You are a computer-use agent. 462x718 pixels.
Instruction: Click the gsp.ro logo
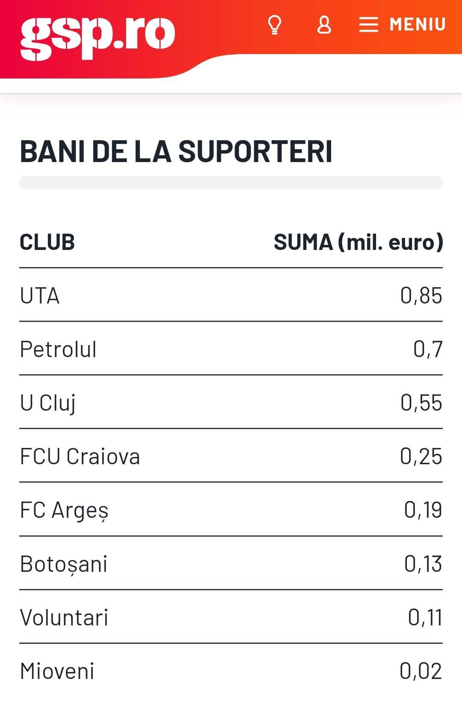click(x=98, y=38)
